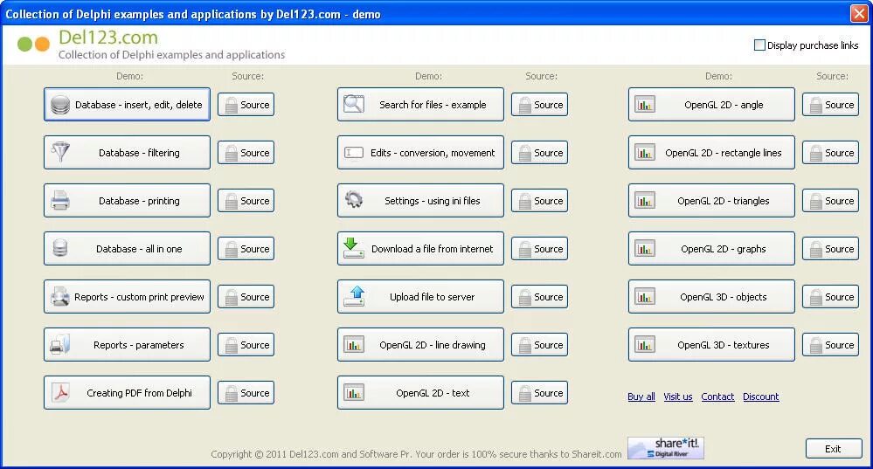Open Source for Download a file from internet
Screen dimensions: 873x469
pyautogui.click(x=539, y=249)
